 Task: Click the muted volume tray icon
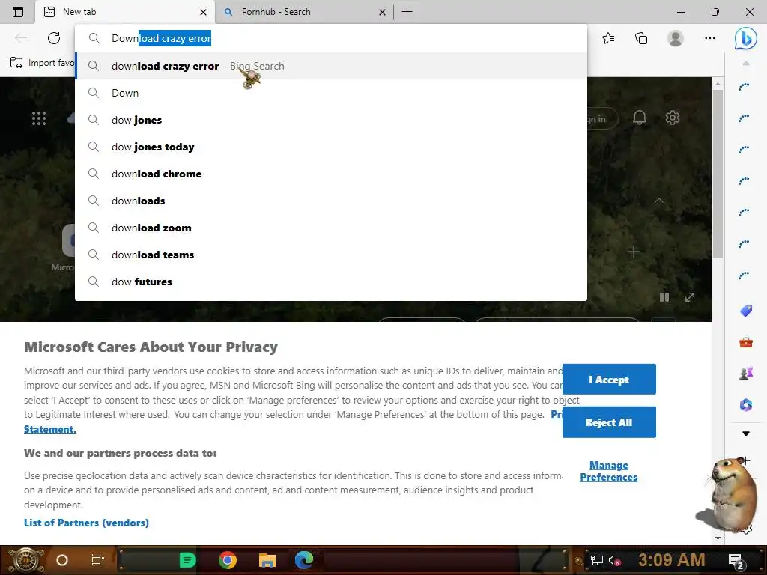click(x=614, y=560)
